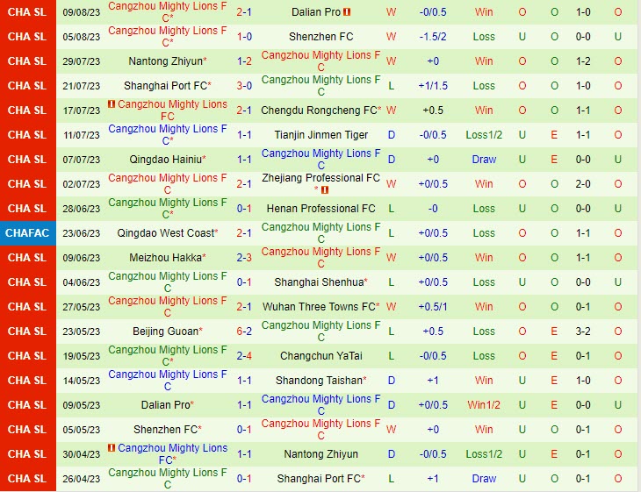
Task: Open Meizhou Hakka team link
Action: coord(168,258)
